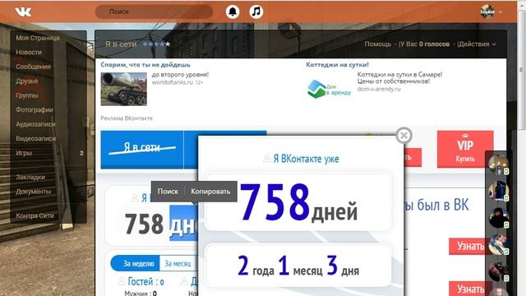Close the popup with X button
Image resolution: width=526 pixels, height=296 pixels.
point(404,136)
